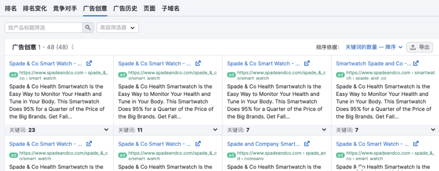Open the 关键词的数量 — 降序 sort dropdown
This screenshot has height=171, width=439.
click(374, 47)
